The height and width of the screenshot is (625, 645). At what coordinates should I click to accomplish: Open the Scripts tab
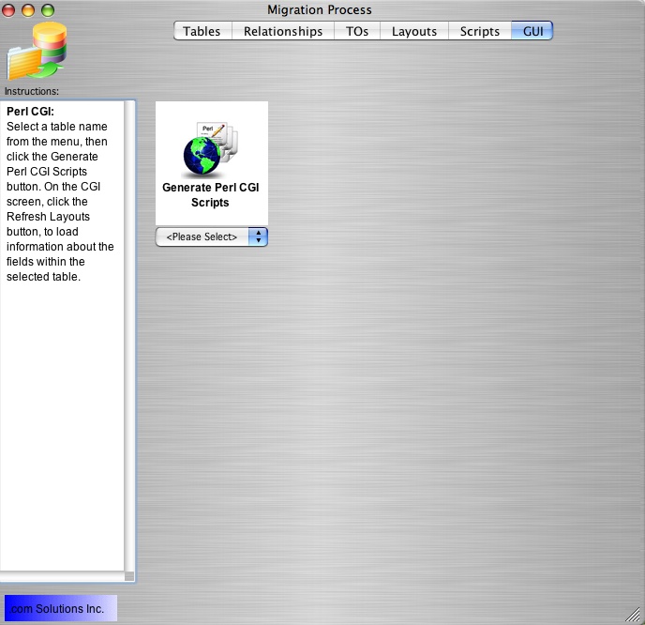[x=480, y=31]
